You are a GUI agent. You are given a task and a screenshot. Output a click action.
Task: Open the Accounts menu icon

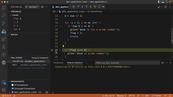coord(4,82)
